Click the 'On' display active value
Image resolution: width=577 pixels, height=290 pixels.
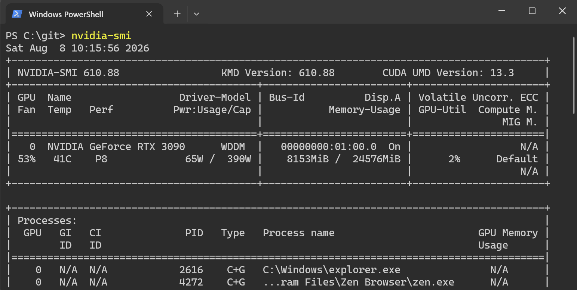pyautogui.click(x=395, y=147)
